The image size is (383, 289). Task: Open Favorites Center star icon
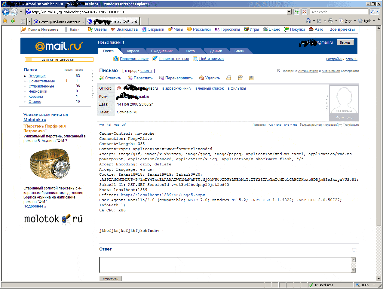click(5, 21)
